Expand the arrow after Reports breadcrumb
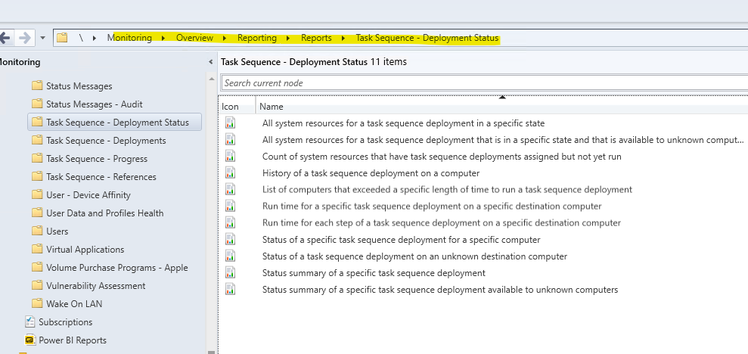The height and width of the screenshot is (354, 748). [343, 38]
